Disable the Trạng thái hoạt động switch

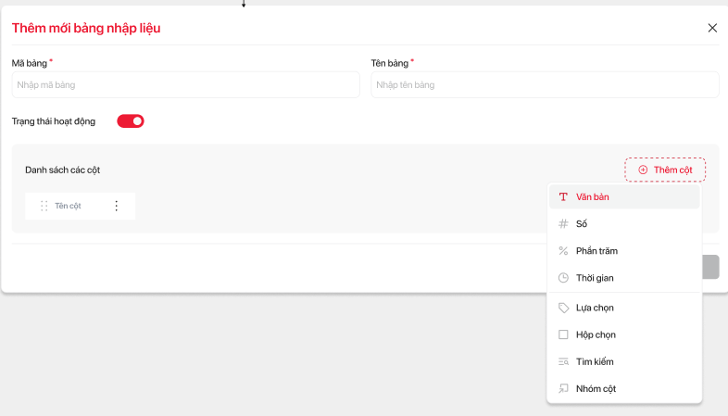131,121
